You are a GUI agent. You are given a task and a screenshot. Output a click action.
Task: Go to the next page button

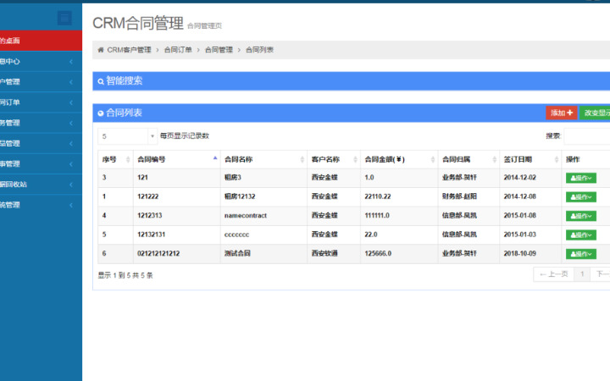[601, 274]
